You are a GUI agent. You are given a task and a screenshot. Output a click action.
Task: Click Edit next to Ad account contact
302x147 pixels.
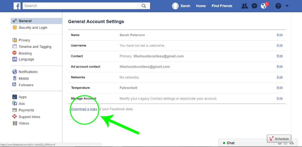pos(280,67)
